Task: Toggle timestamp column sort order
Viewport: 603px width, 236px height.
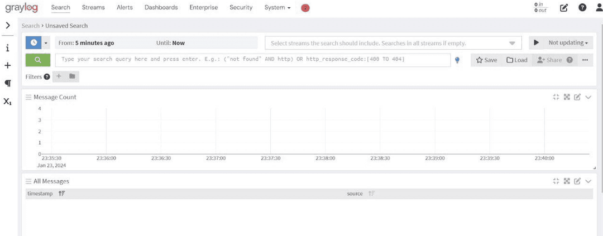Action: click(62, 194)
